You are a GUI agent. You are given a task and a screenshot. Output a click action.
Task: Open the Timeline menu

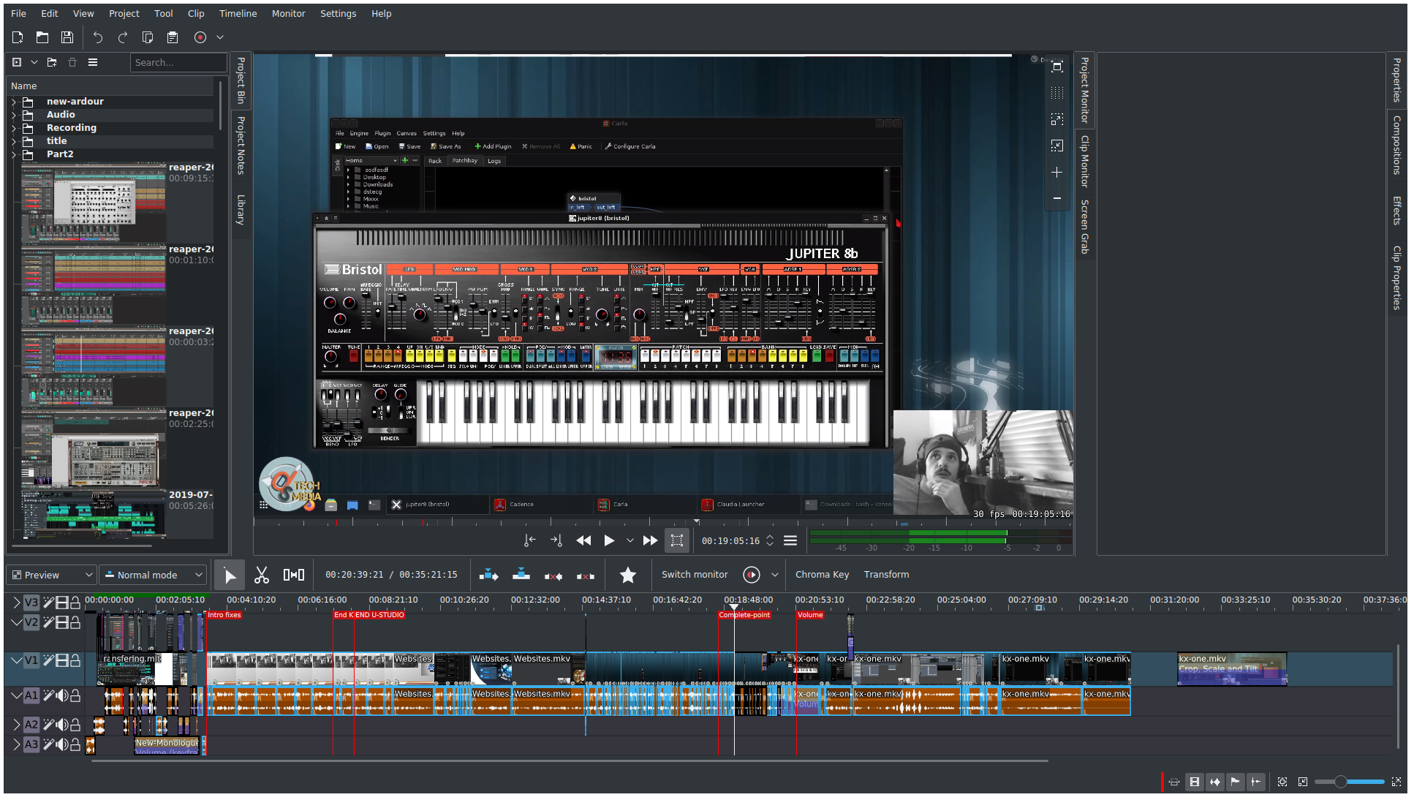pos(238,13)
